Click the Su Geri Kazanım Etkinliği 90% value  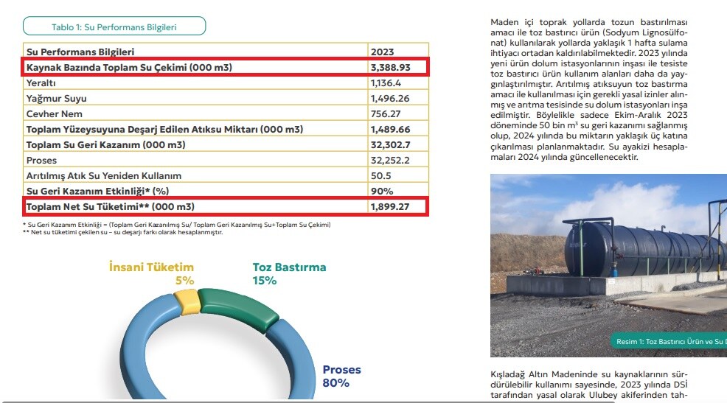click(381, 191)
